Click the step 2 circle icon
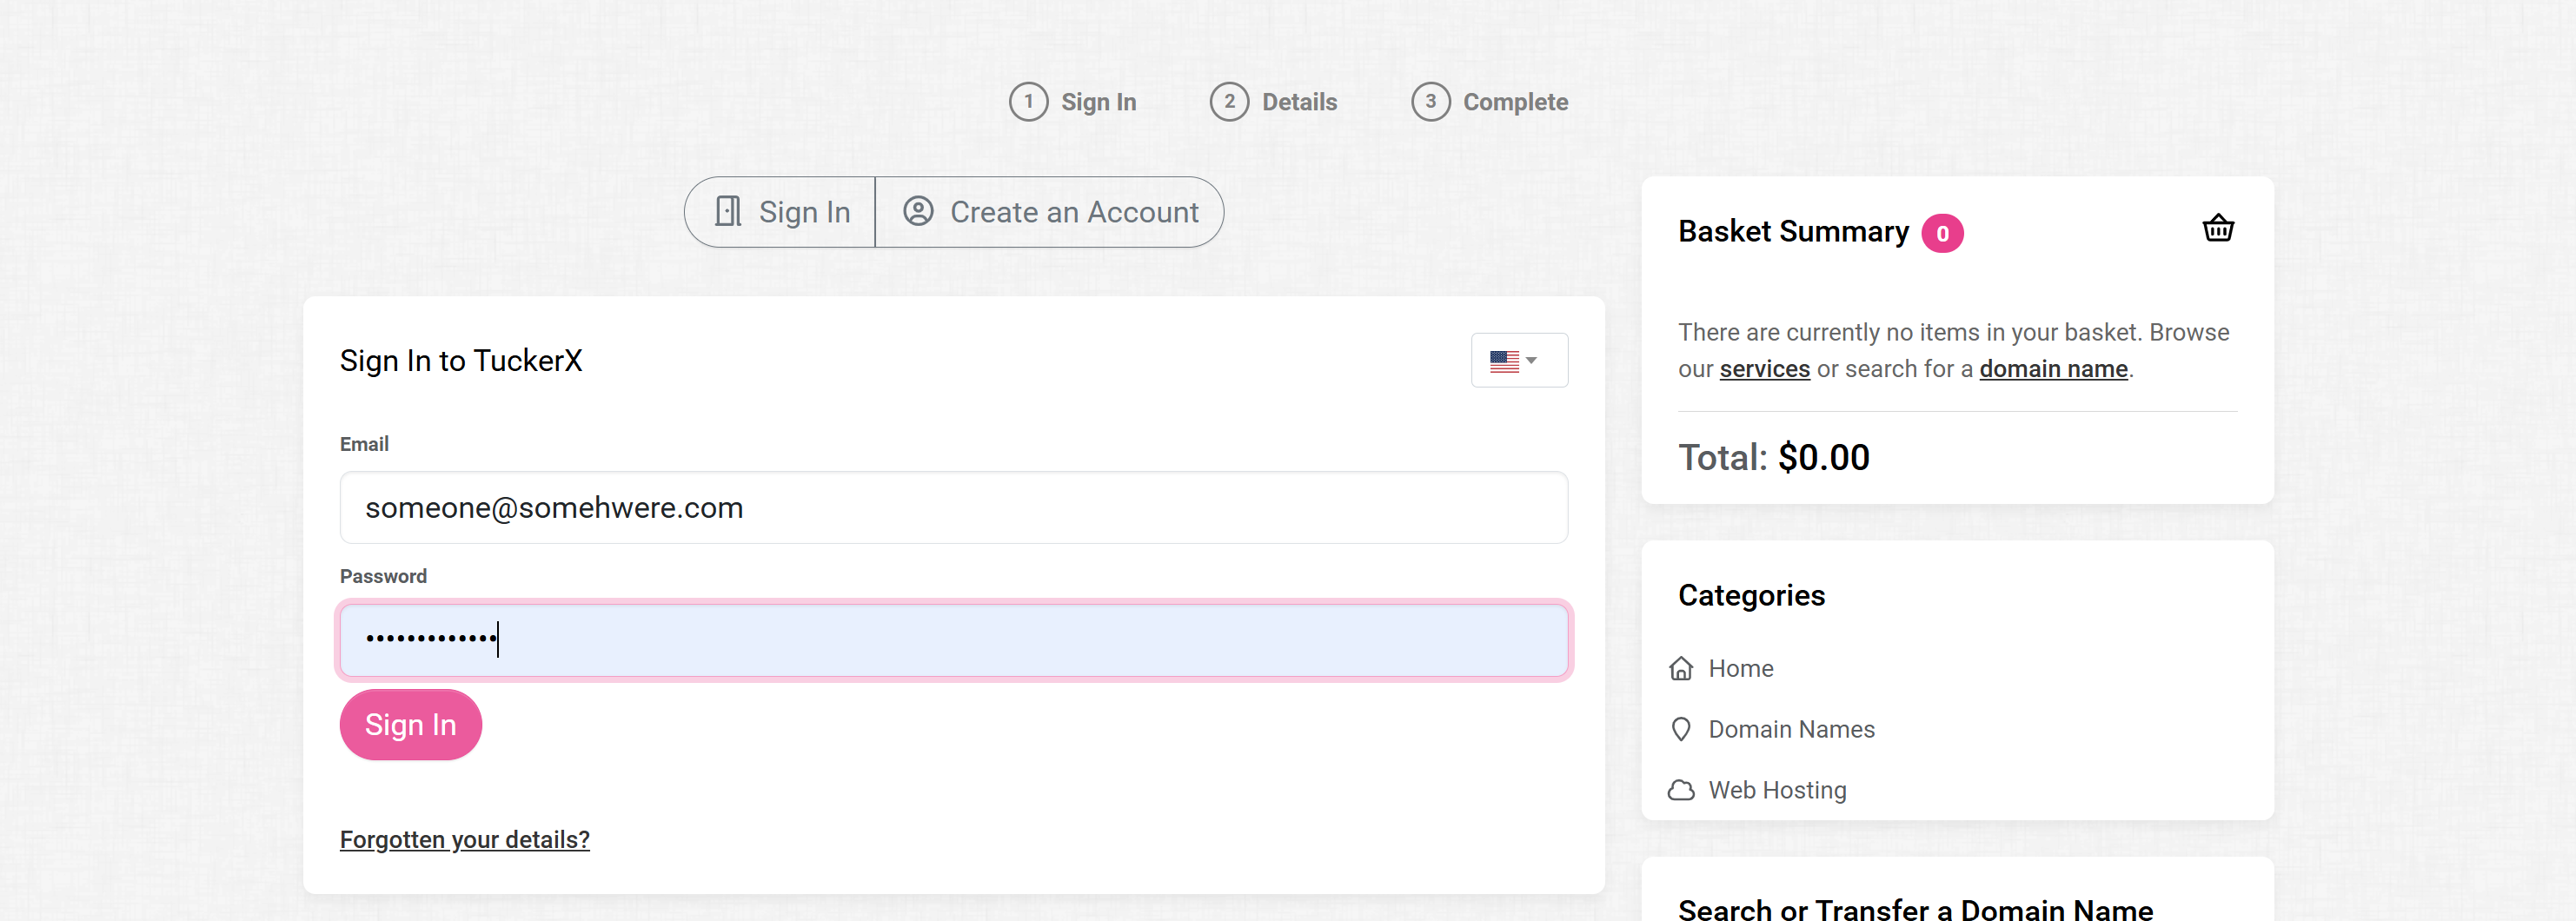 [1229, 102]
